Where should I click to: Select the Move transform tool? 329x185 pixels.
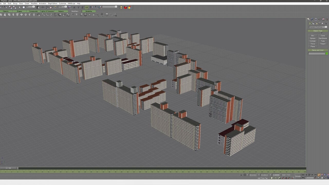click(43, 7)
